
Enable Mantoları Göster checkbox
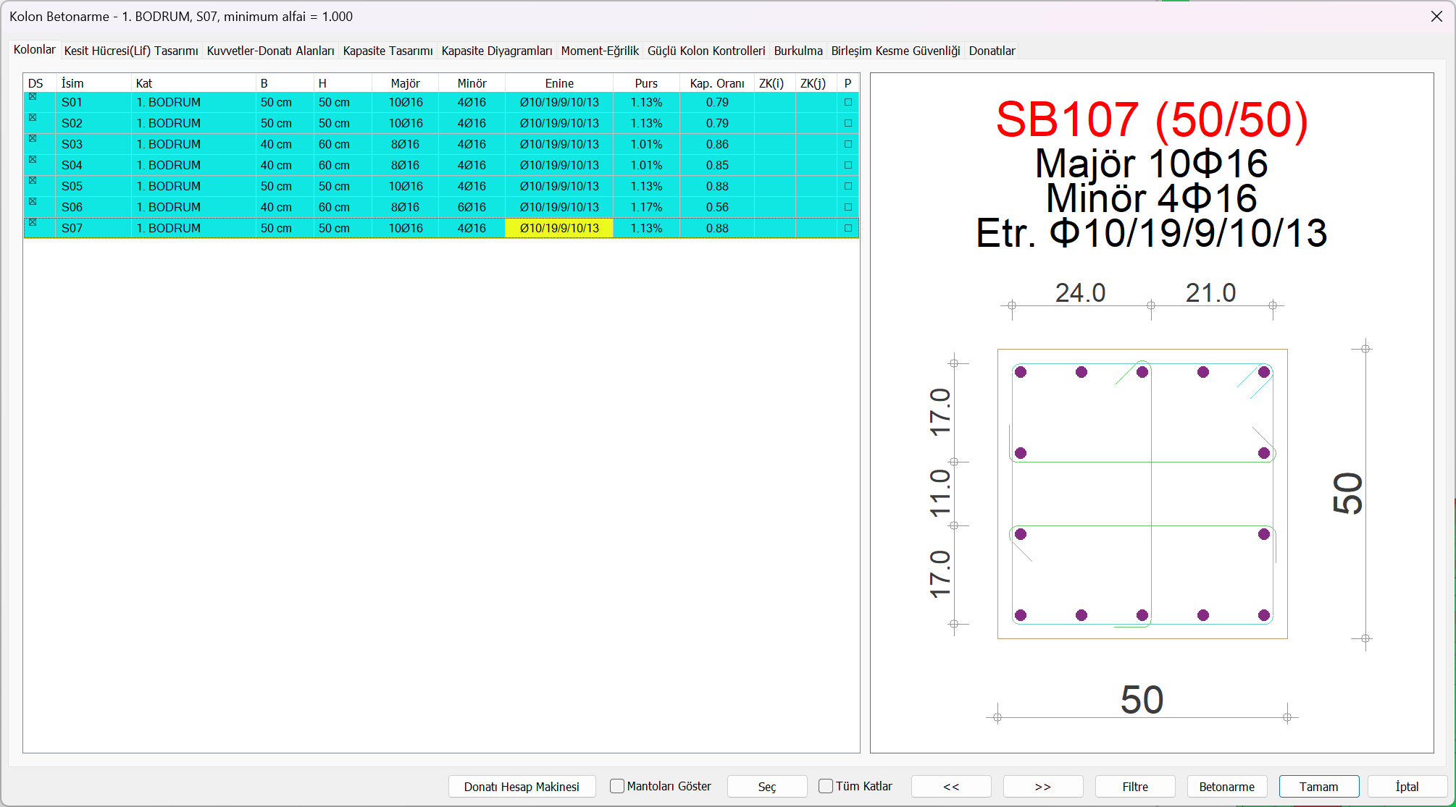[x=617, y=786]
